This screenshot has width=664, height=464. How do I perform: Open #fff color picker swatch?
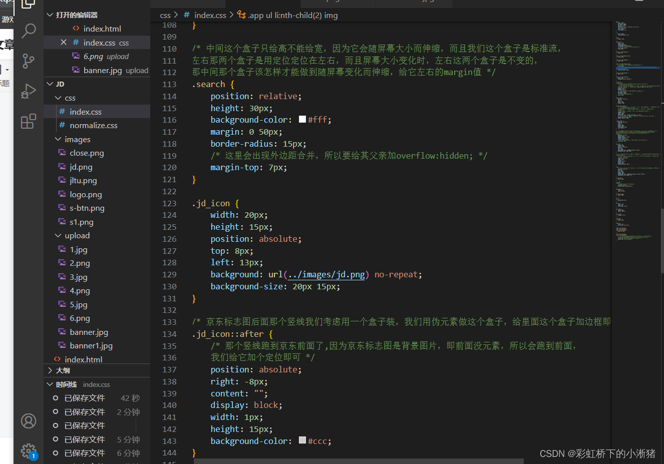302,119
